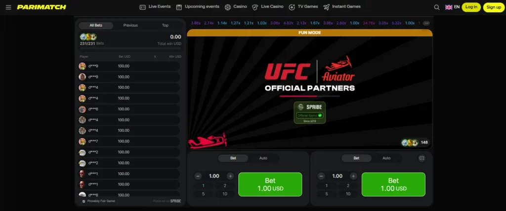The image size is (506, 211).
Task: Open the Previous bets tab
Action: click(x=130, y=26)
